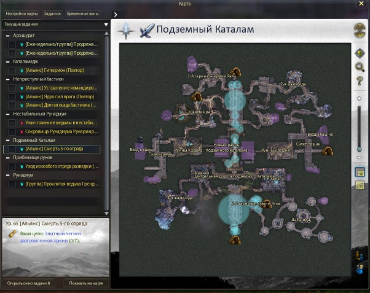The height and width of the screenshot is (293, 370).
Task: Check the box for Смерть 5-го отряда quest
Action: [x=12, y=149]
